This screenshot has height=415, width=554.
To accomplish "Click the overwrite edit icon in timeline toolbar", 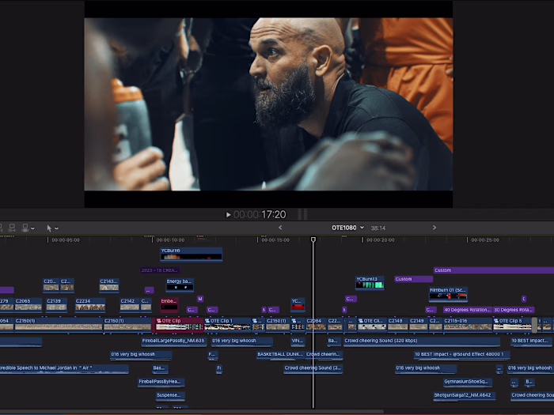I will [x=25, y=228].
